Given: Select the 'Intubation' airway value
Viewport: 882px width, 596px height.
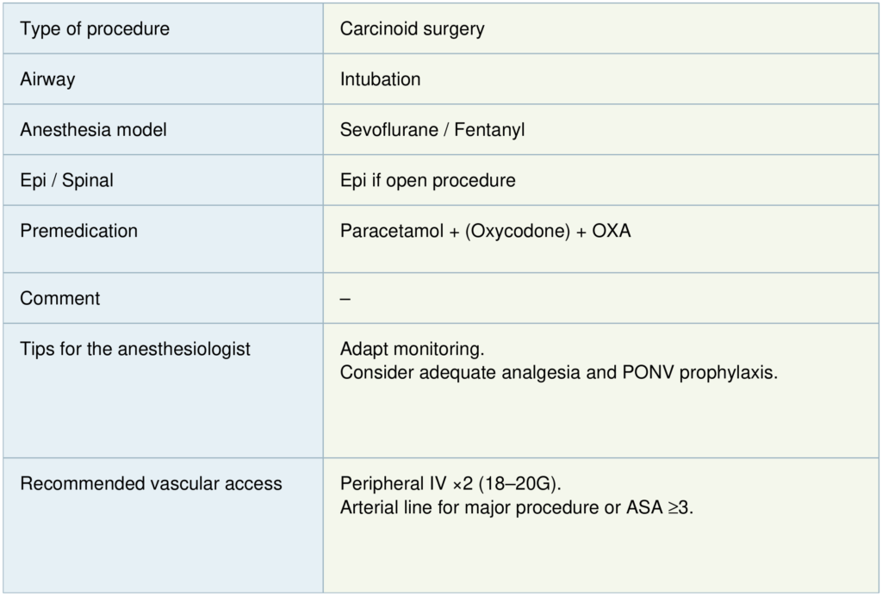Looking at the screenshot, I should (x=380, y=79).
